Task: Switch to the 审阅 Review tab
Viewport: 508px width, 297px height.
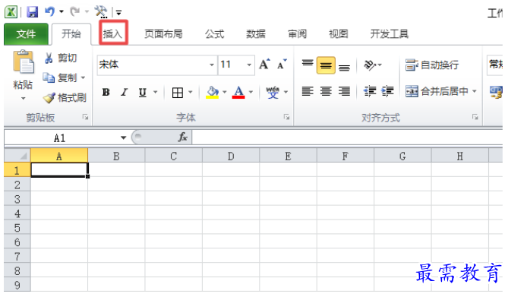Action: coord(297,33)
